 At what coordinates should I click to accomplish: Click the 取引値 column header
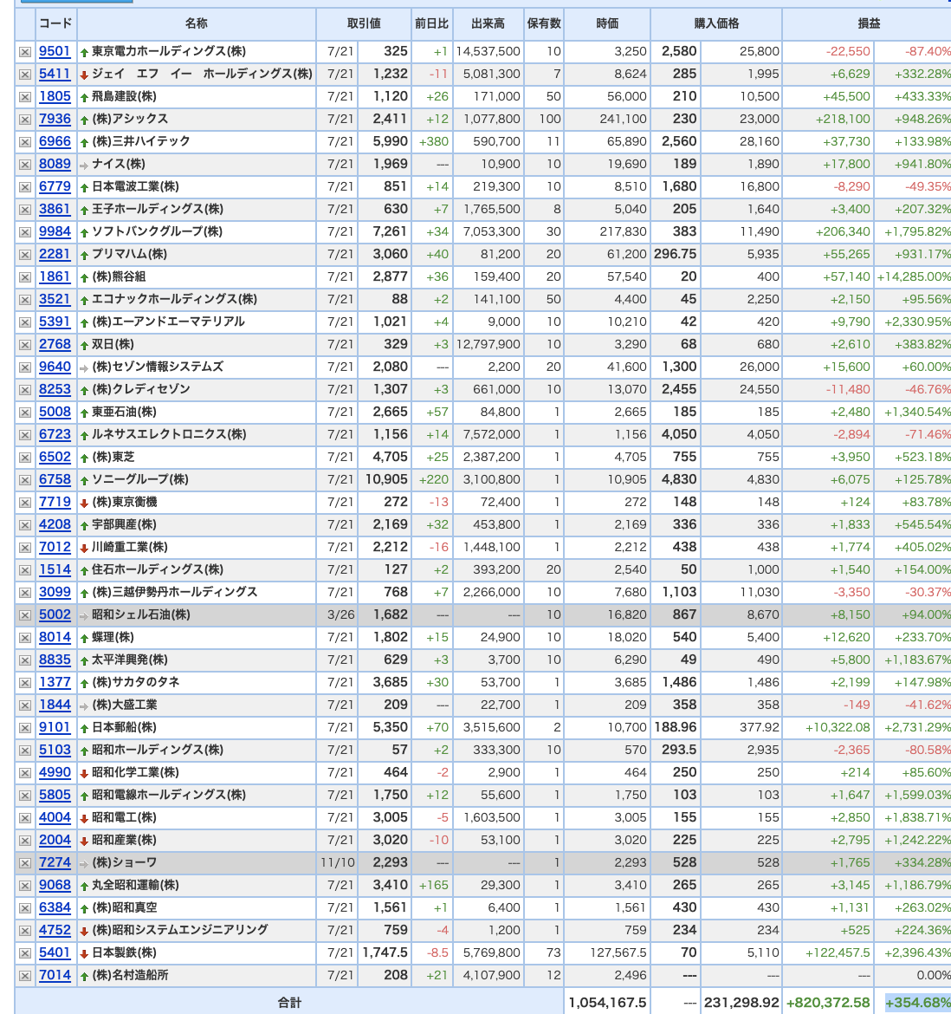pos(364,24)
